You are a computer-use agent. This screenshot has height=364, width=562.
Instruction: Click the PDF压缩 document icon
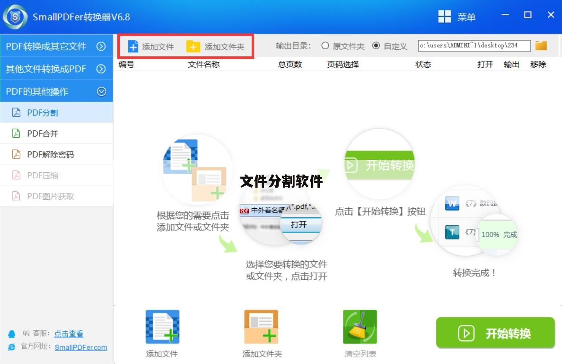pyautogui.click(x=16, y=175)
